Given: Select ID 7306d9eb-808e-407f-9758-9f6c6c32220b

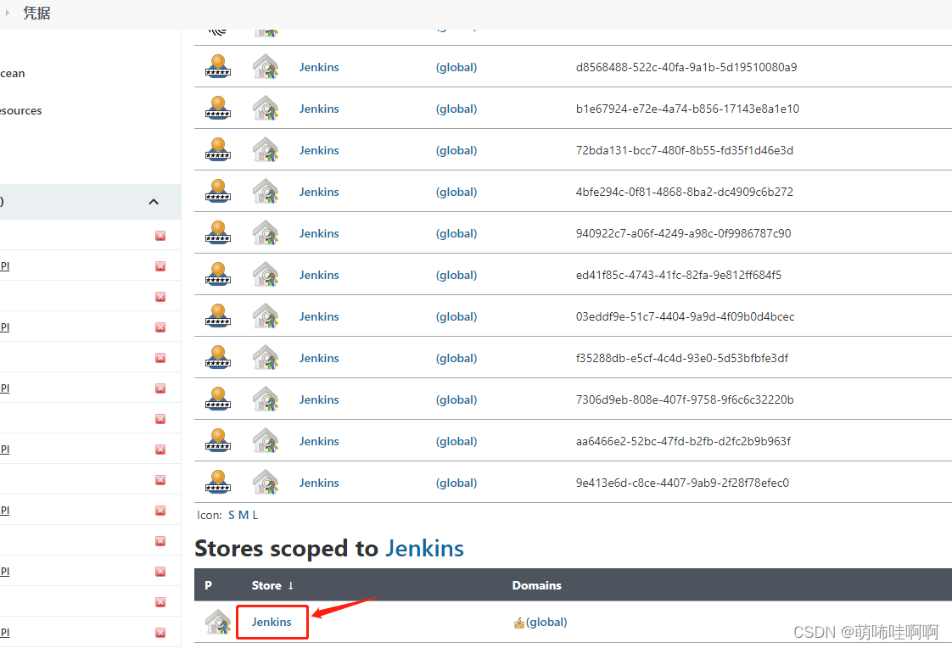Looking at the screenshot, I should point(685,399).
